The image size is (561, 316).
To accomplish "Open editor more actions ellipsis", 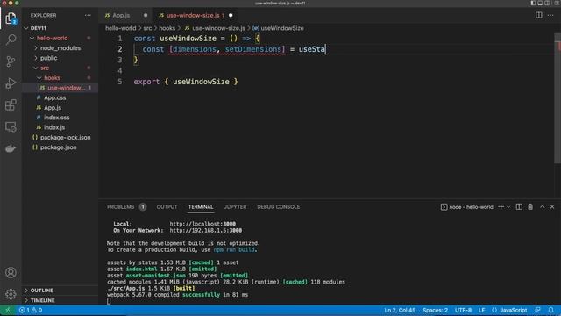I will coord(550,15).
